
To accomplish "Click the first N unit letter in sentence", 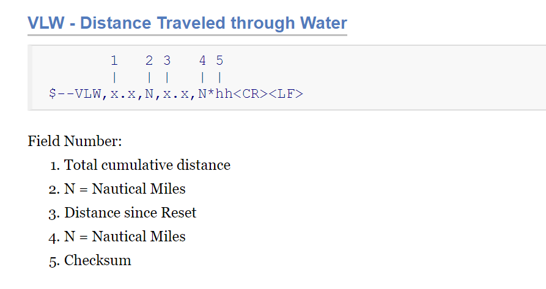I will click(149, 94).
